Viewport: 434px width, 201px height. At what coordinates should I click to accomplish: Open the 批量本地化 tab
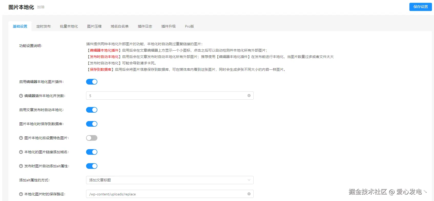pyautogui.click(x=69, y=26)
